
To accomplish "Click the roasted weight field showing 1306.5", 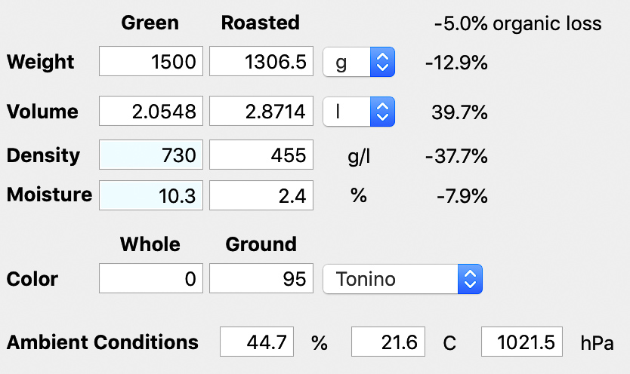I will 261,61.
